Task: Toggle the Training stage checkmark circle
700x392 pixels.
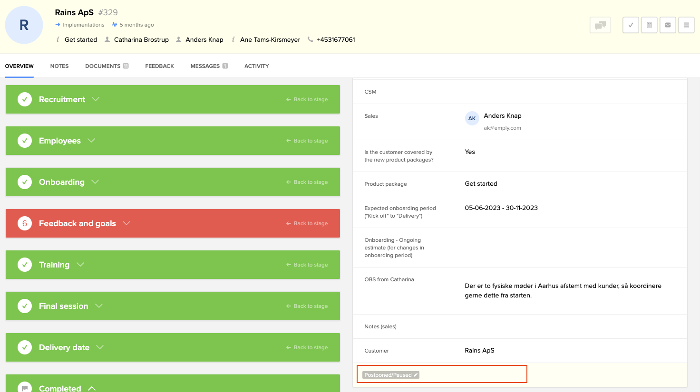Action: point(25,265)
